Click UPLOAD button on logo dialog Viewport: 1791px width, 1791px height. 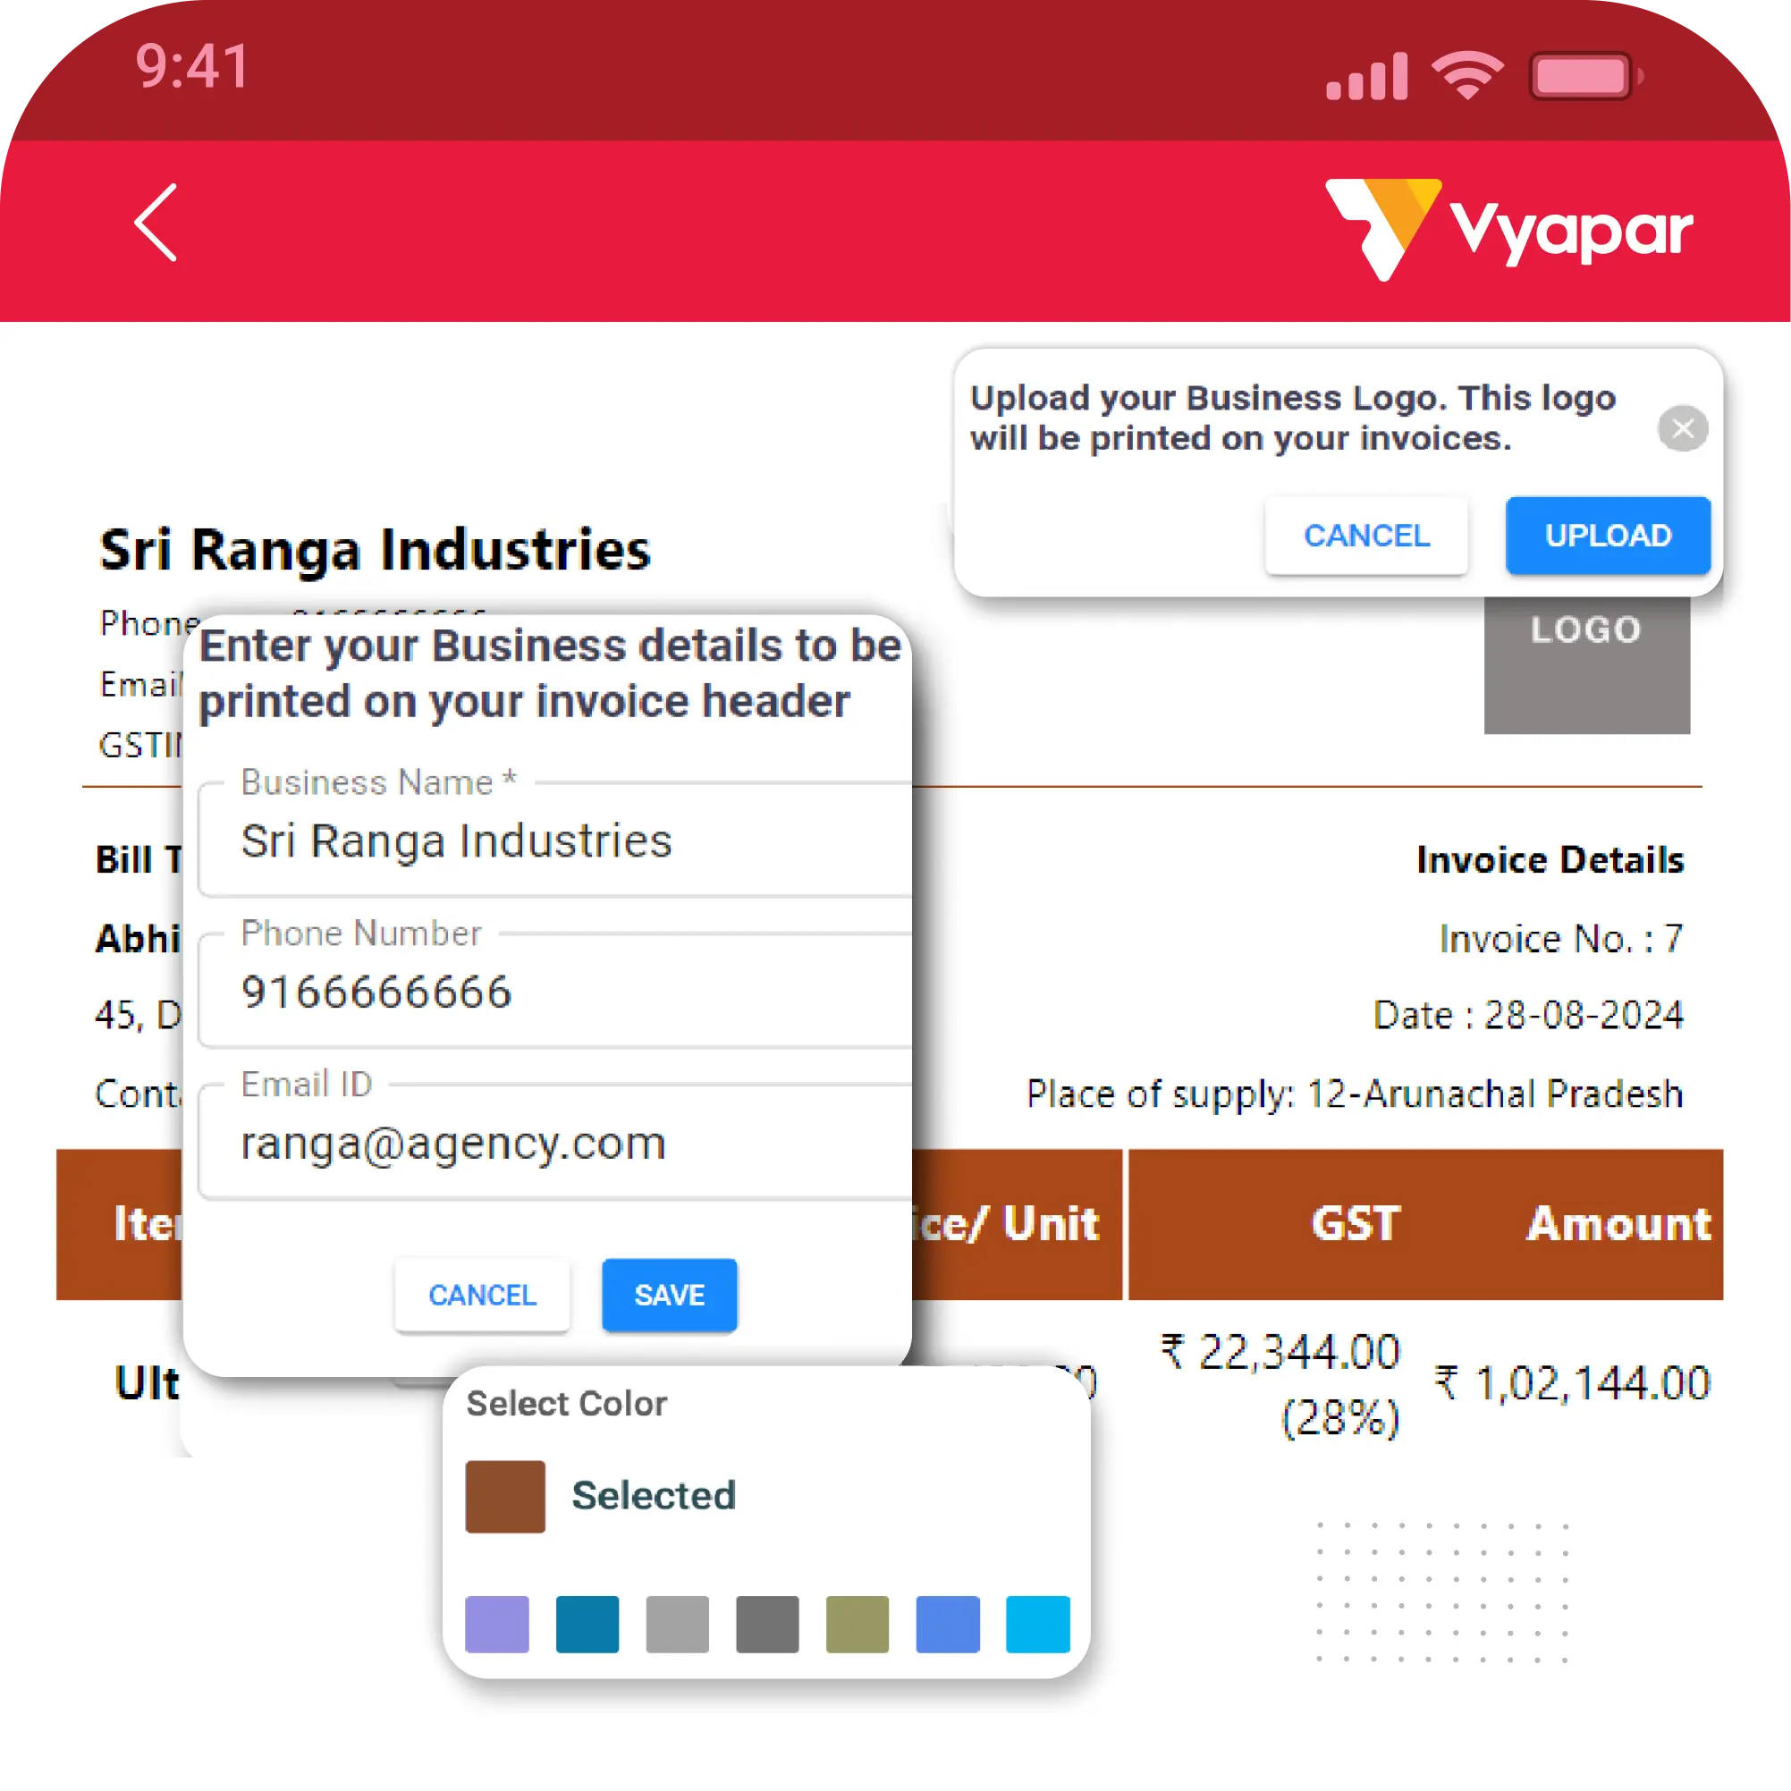pos(1609,533)
